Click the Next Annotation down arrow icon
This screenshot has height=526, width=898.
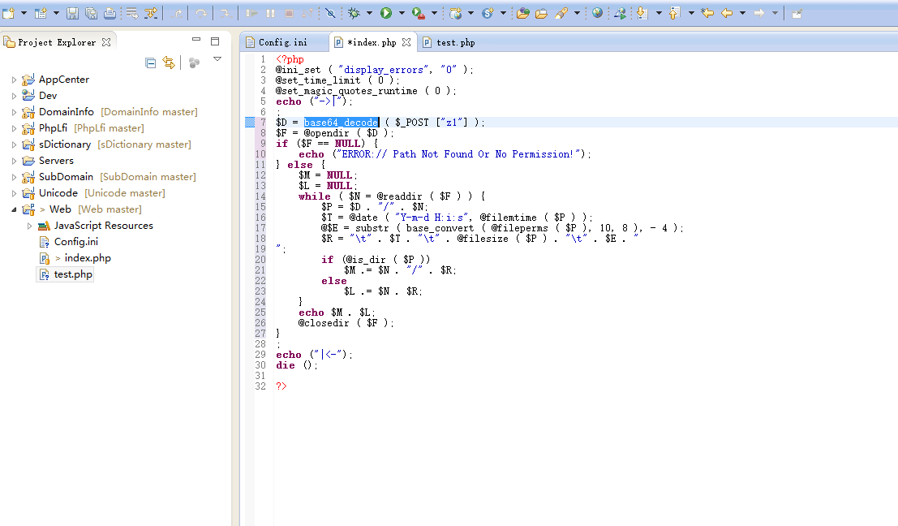coord(642,13)
